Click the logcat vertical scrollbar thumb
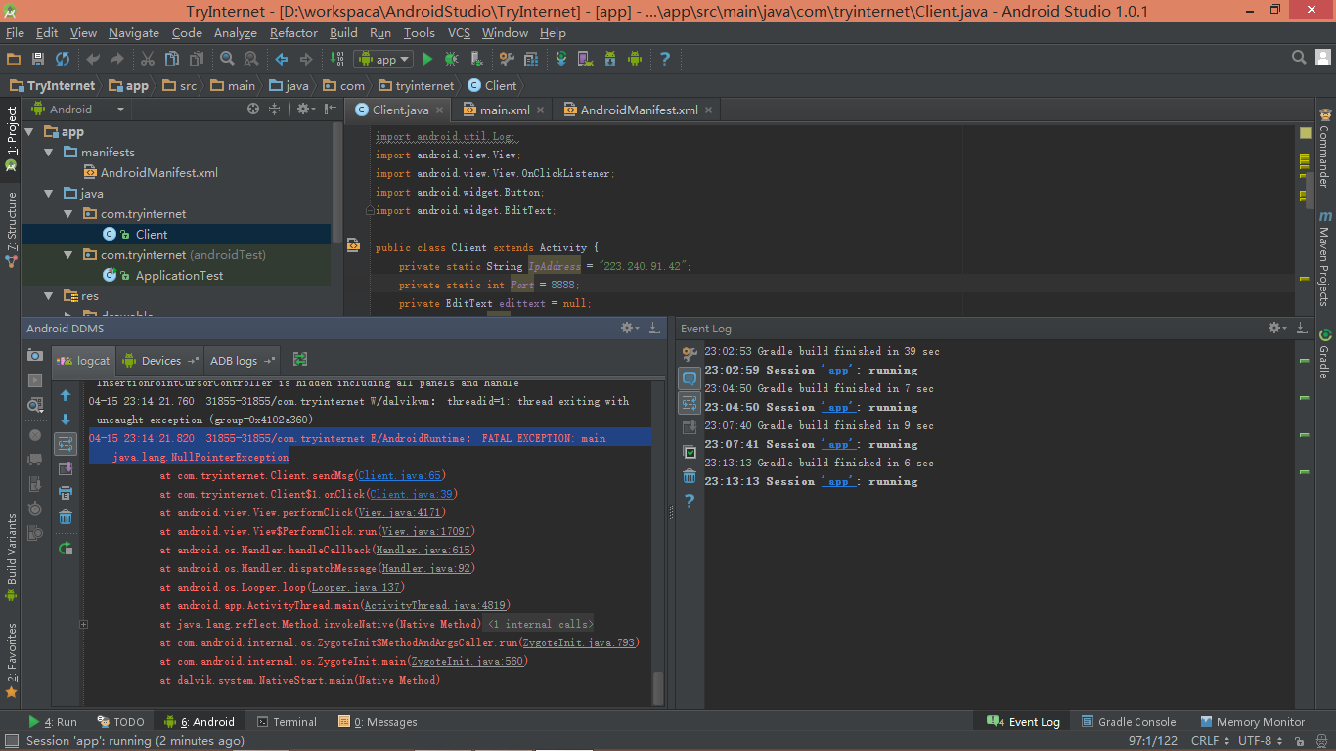The image size is (1336, 751). click(658, 687)
